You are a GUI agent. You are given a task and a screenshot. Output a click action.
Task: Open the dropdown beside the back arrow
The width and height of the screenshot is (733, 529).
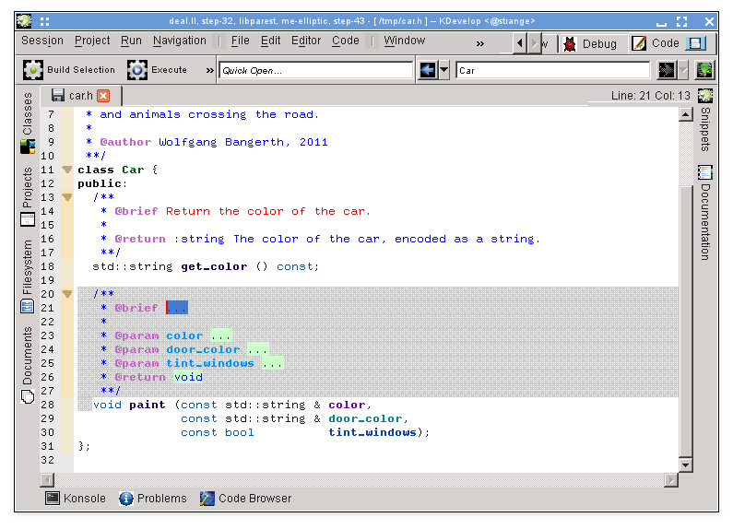tap(444, 71)
